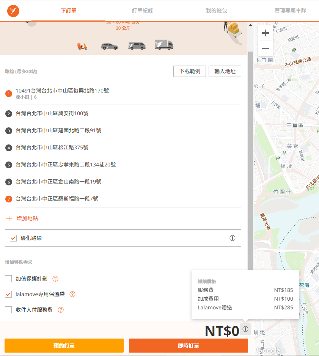Select the truck vehicle icon
Image resolution: width=319 pixels, height=356 pixels.
164,45
